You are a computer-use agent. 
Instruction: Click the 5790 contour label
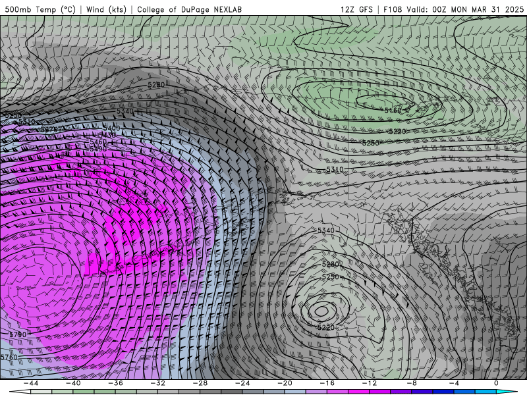pos(18,334)
